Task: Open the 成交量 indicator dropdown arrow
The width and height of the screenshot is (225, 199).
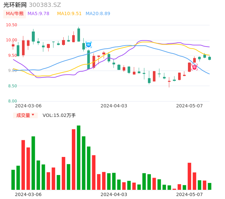Action: [33, 115]
